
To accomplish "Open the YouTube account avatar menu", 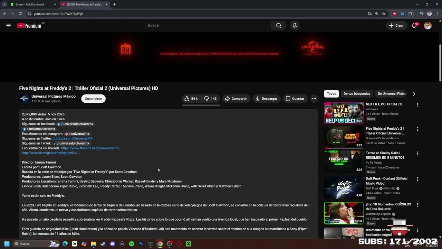I will tap(428, 26).
